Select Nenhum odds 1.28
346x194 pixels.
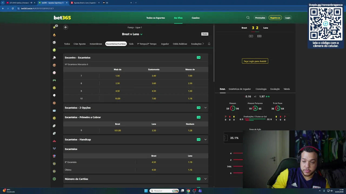tap(190, 130)
